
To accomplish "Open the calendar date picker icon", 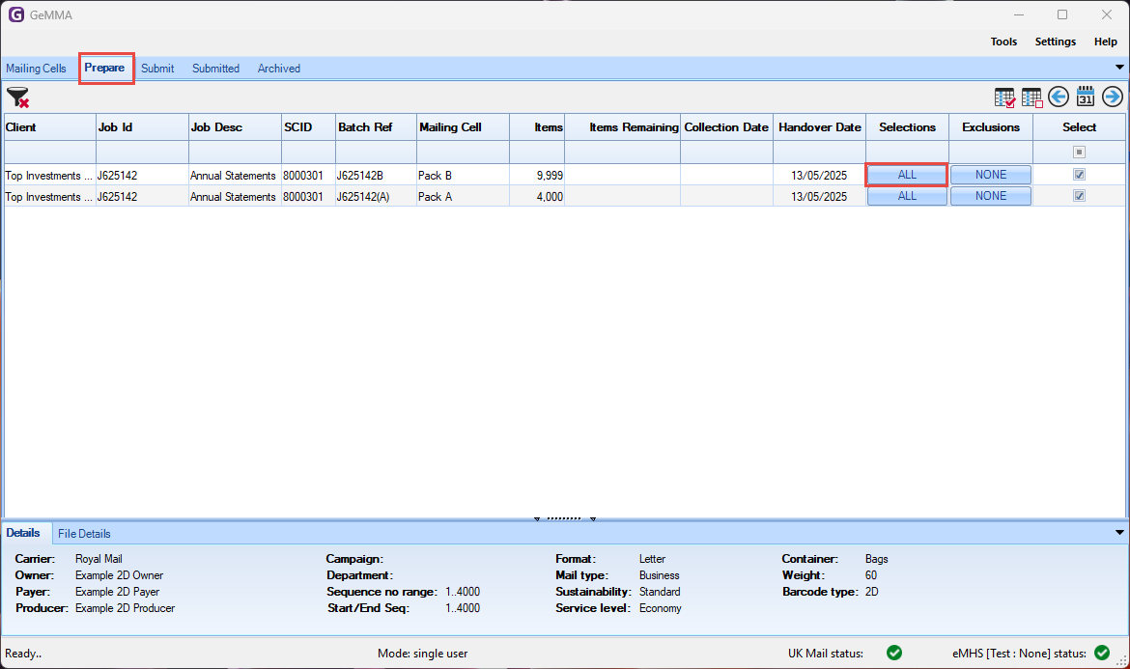I will pyautogui.click(x=1086, y=98).
